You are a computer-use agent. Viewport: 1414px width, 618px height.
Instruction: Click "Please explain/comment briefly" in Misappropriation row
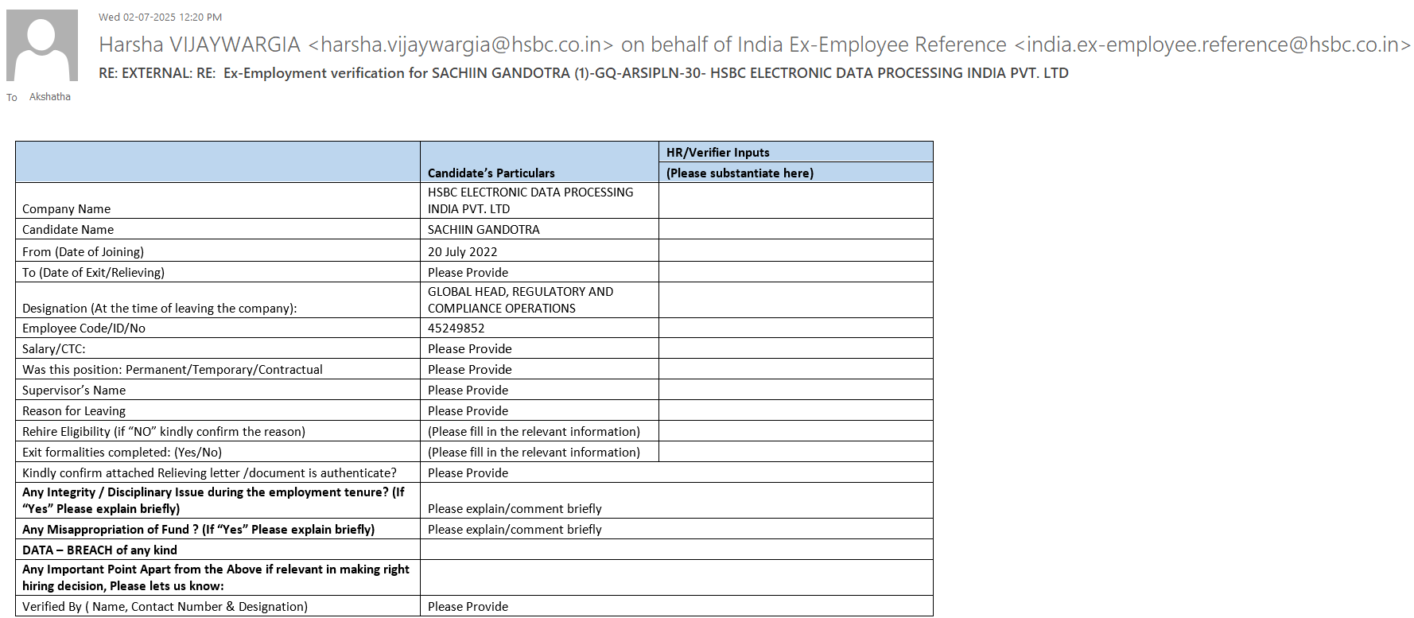pos(515,529)
